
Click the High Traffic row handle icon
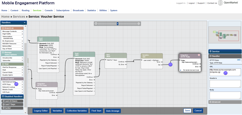click(x=22, y=34)
